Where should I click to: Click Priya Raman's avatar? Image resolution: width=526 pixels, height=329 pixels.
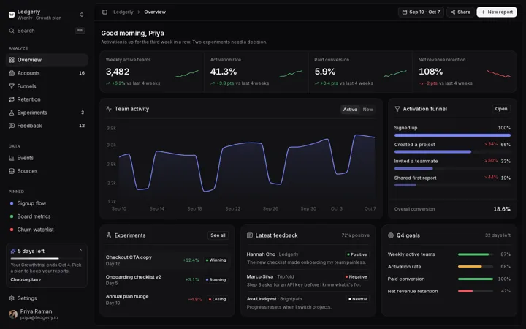coord(13,314)
